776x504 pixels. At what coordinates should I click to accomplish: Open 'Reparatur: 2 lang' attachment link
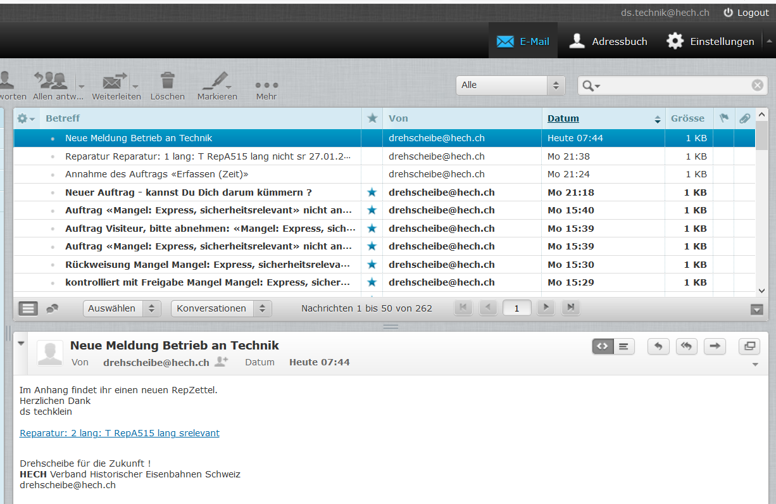point(120,433)
